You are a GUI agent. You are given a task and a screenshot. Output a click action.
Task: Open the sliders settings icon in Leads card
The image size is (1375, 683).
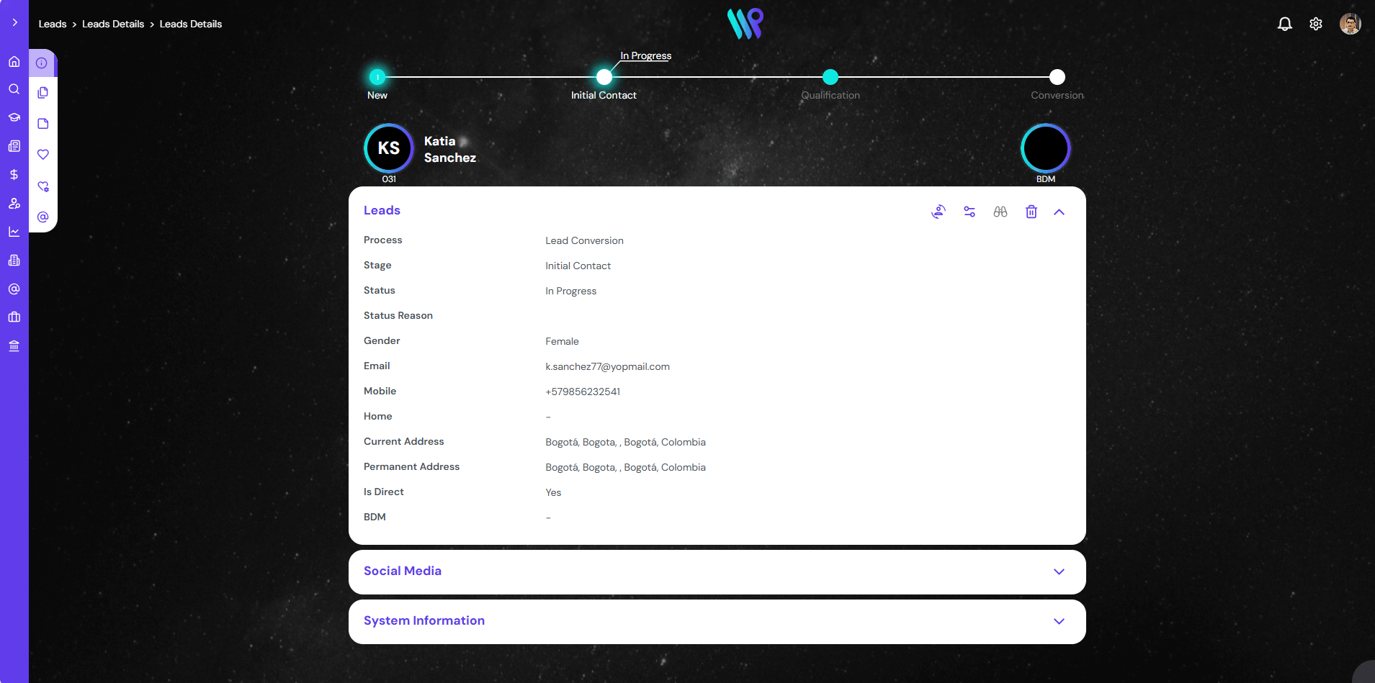tap(969, 212)
